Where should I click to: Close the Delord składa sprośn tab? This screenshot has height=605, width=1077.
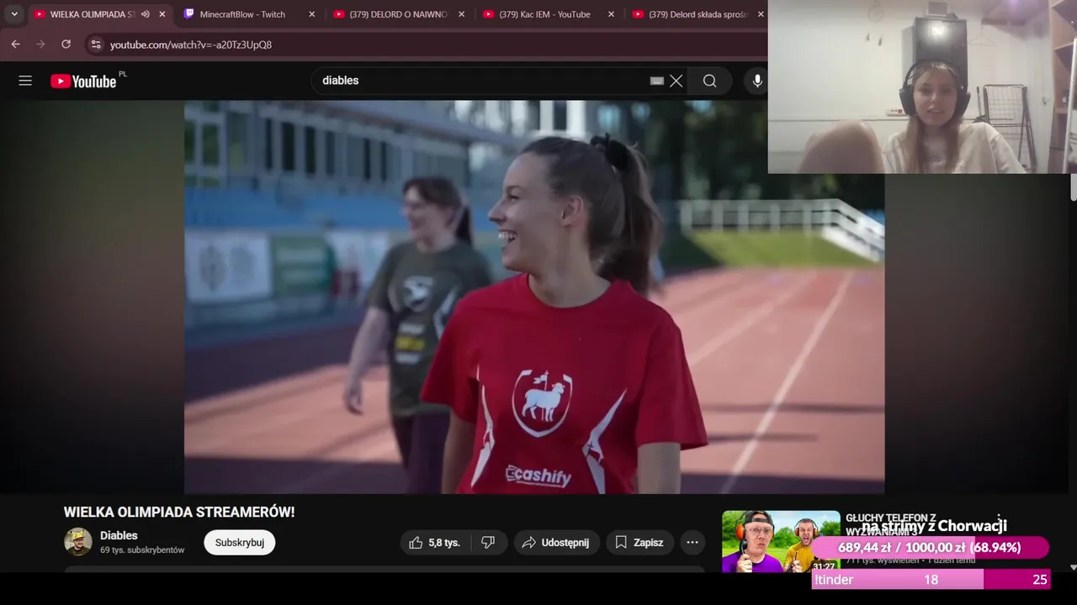pyautogui.click(x=761, y=14)
